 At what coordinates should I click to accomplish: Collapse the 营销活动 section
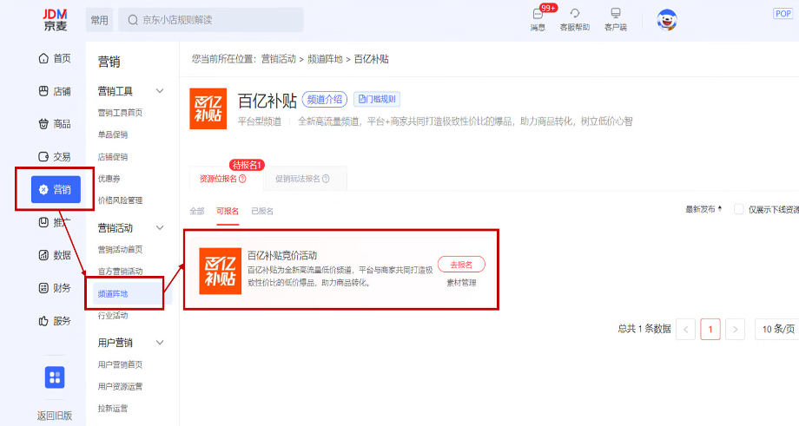pyautogui.click(x=160, y=227)
